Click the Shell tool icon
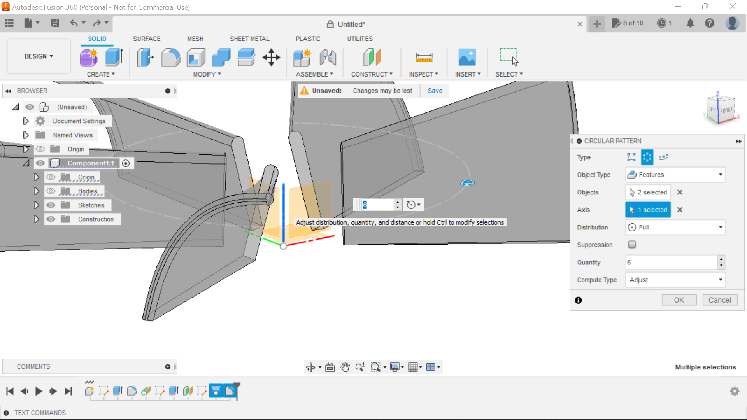Image resolution: width=747 pixels, height=420 pixels. point(196,58)
